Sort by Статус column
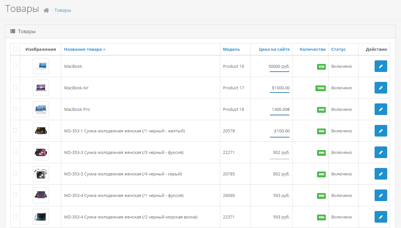This screenshot has width=401, height=228. pos(338,49)
